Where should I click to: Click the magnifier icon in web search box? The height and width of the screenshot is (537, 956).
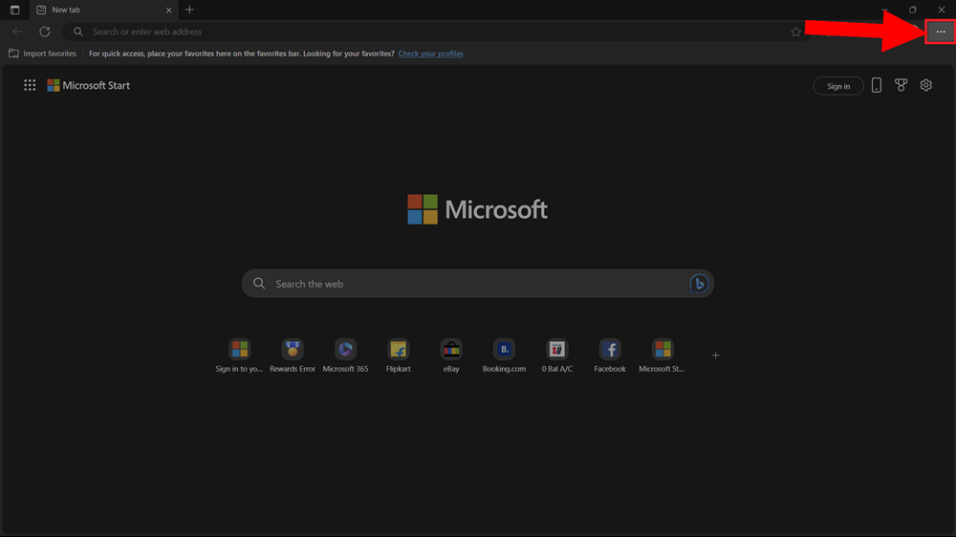pos(259,284)
